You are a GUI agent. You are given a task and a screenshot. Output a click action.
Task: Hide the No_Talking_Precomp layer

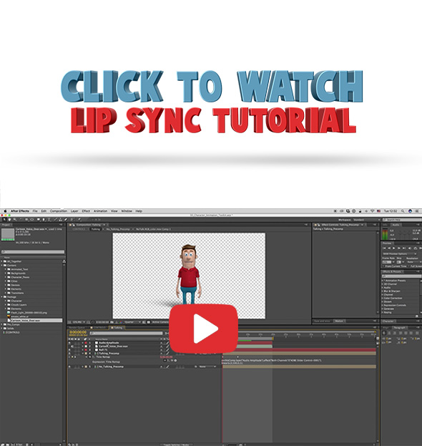69,367
